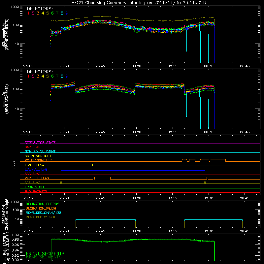Click the REAR_DEC_CHAN/128 legend entry
The height and width of the screenshot is (264, 264).
coord(44,213)
